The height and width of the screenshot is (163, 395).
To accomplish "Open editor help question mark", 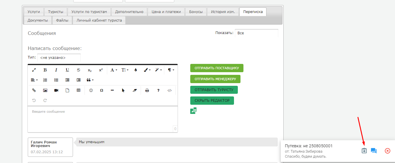I will pos(158,91).
